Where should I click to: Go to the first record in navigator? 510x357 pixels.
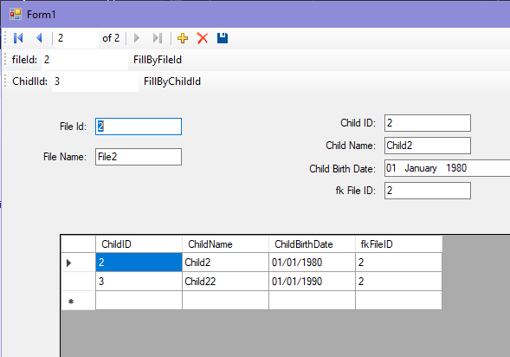point(18,38)
